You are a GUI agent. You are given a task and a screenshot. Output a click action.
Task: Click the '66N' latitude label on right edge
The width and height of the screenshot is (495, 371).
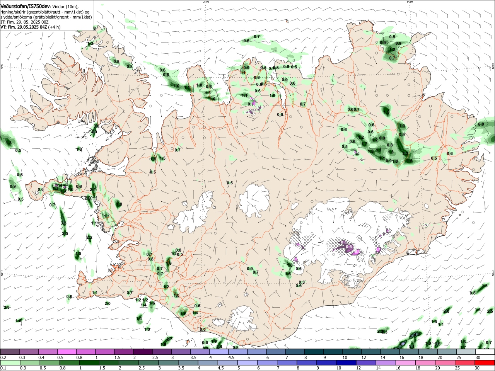493,66
